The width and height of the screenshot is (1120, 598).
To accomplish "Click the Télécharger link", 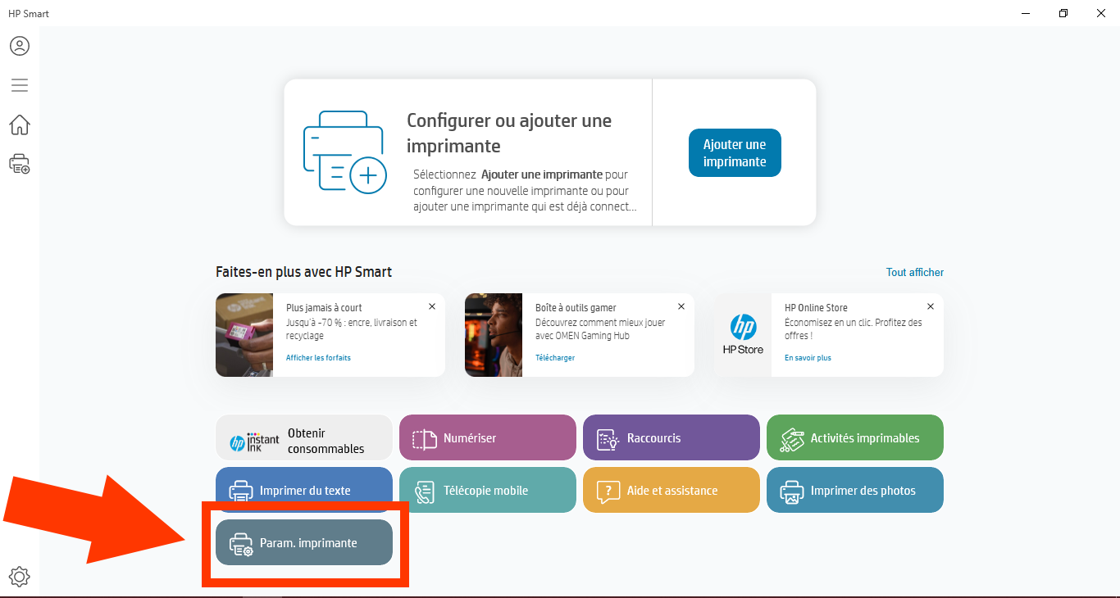I will (555, 358).
